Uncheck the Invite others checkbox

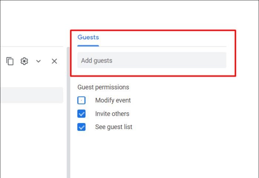(82, 114)
